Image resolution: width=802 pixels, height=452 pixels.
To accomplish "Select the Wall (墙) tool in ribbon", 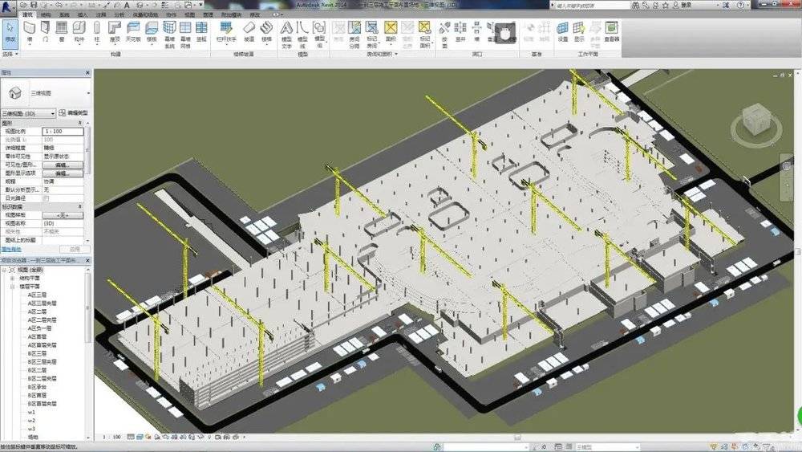I will pos(29,32).
